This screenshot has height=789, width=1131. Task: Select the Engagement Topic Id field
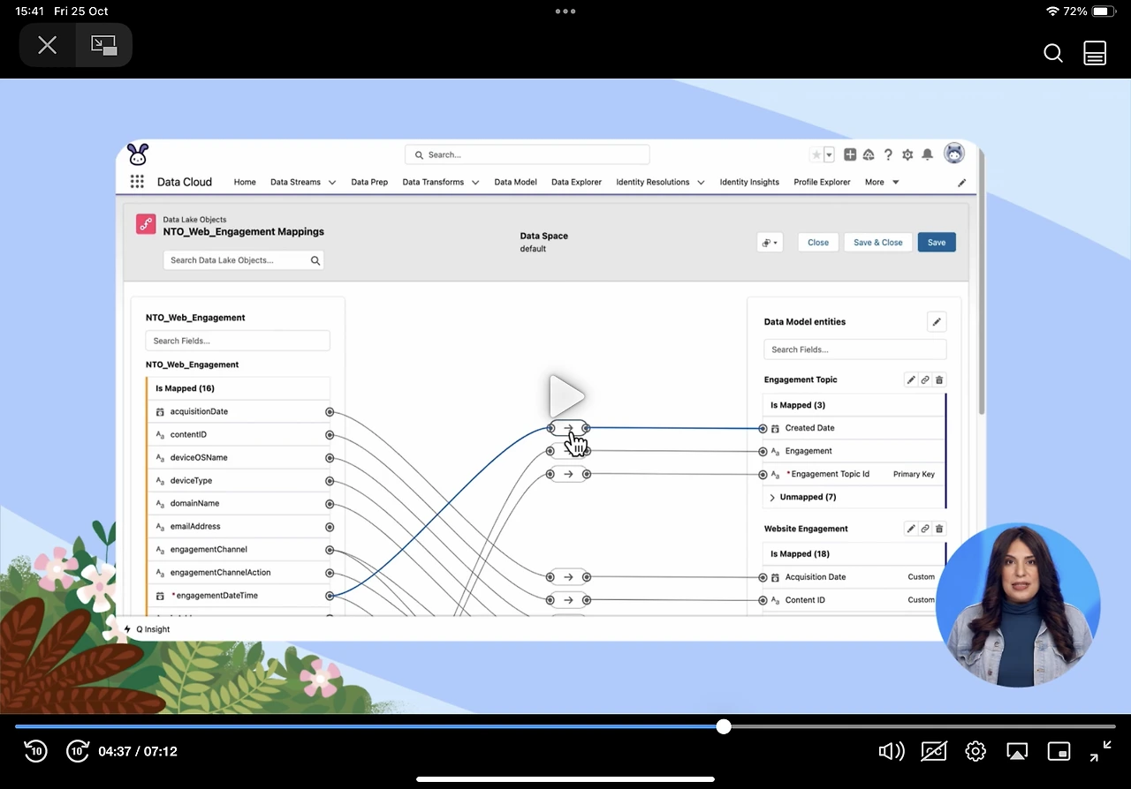pos(854,474)
